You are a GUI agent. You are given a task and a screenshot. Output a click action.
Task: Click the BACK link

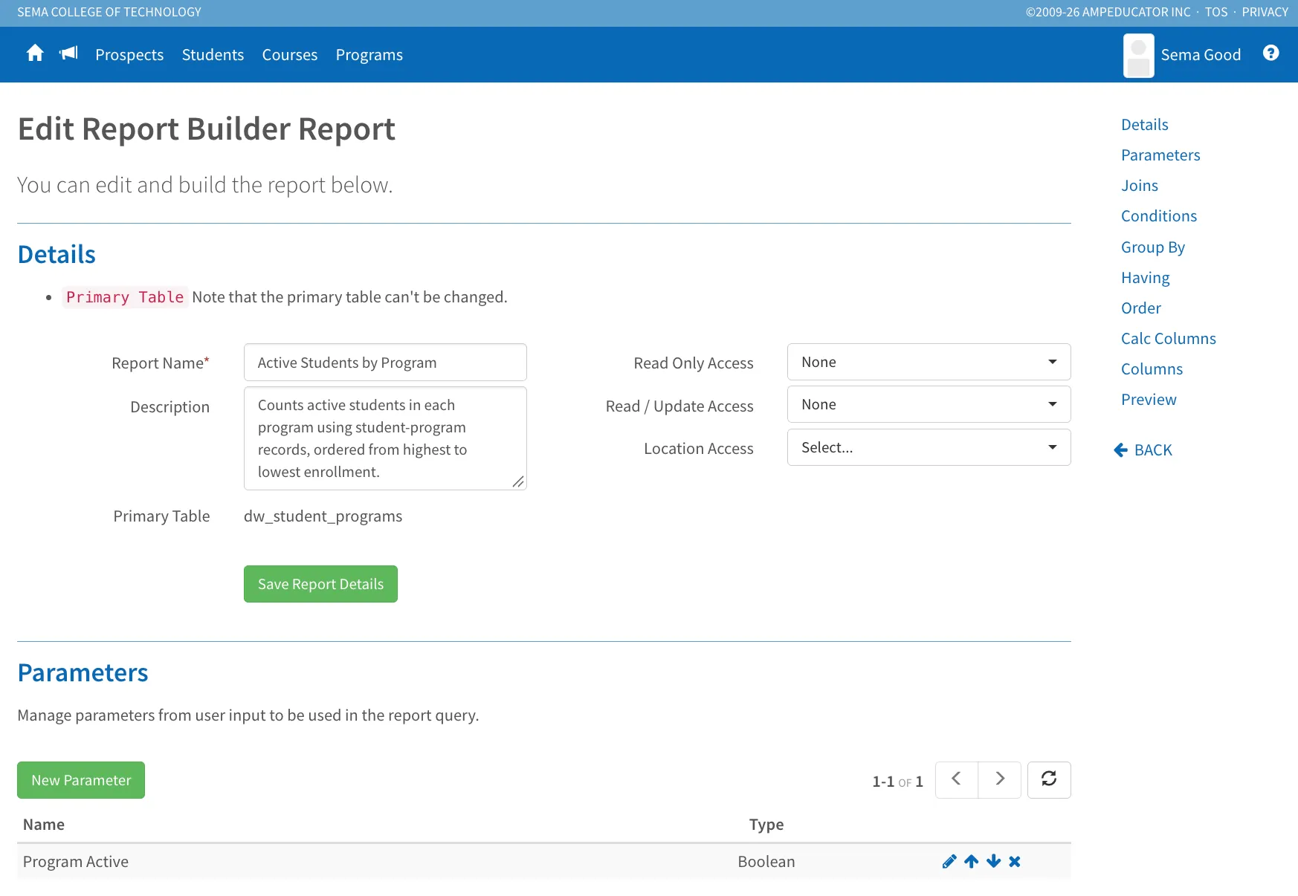pos(1143,450)
